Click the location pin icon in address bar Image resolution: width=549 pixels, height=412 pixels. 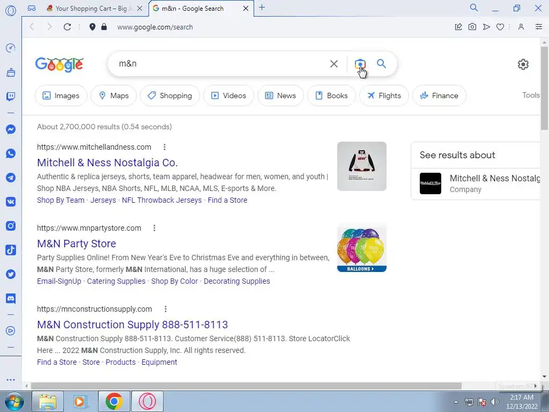92,27
